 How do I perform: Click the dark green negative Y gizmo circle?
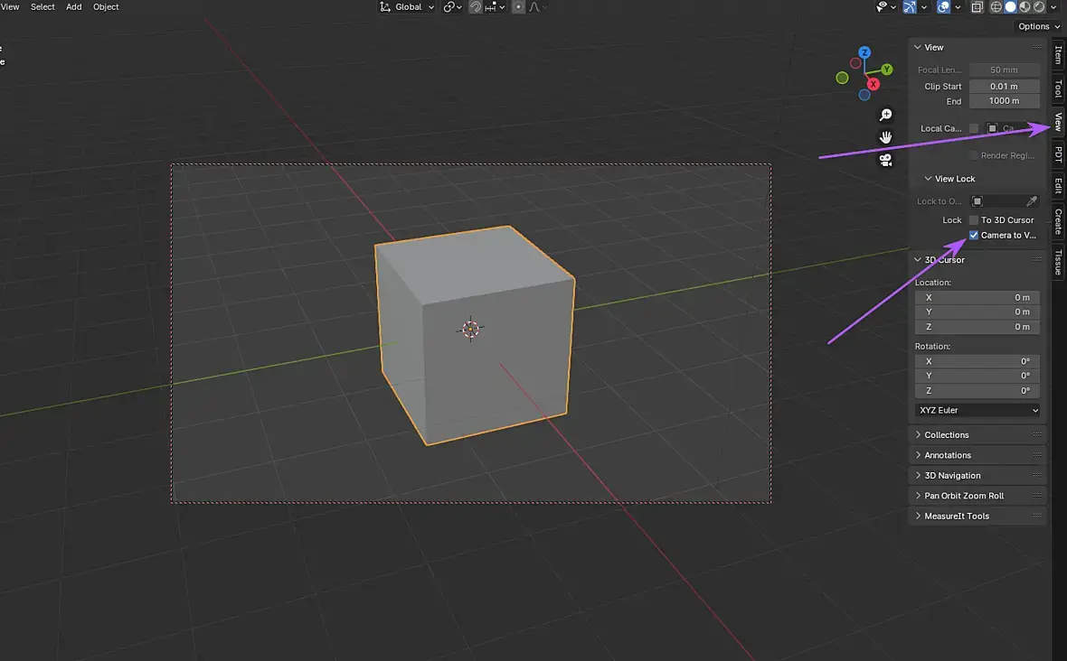click(x=842, y=79)
